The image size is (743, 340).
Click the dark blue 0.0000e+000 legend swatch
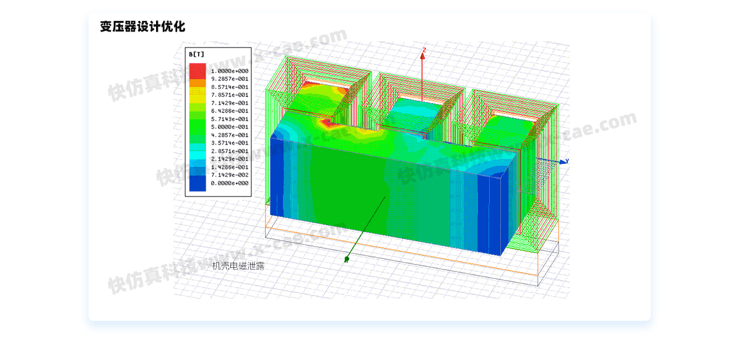(x=197, y=183)
